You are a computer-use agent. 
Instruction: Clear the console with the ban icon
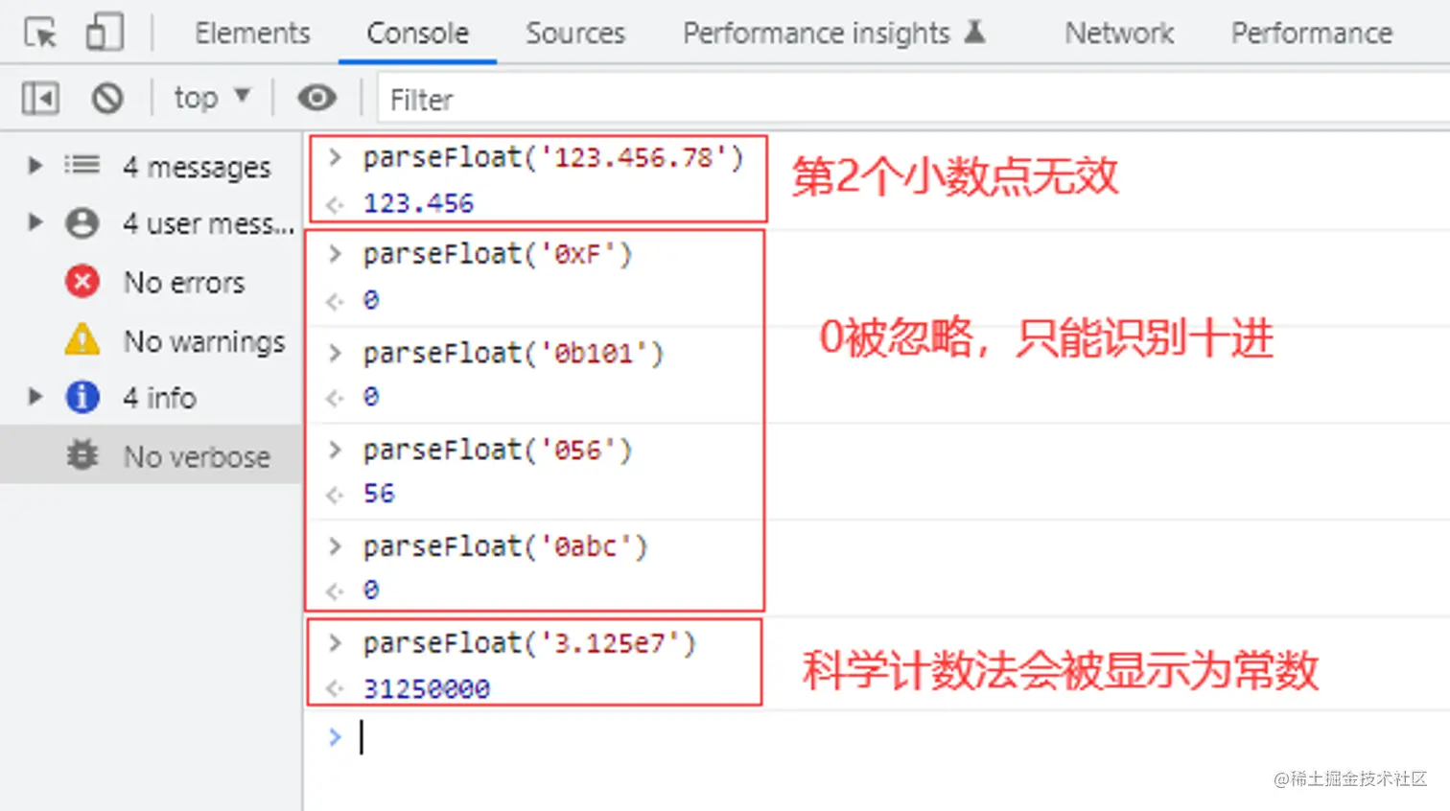[x=107, y=98]
